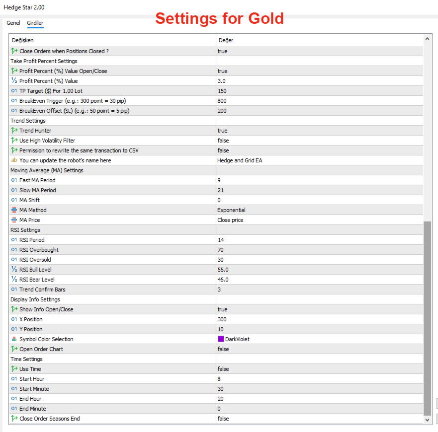Switch to the Genel tab
This screenshot has width=438, height=432.
[x=13, y=23]
